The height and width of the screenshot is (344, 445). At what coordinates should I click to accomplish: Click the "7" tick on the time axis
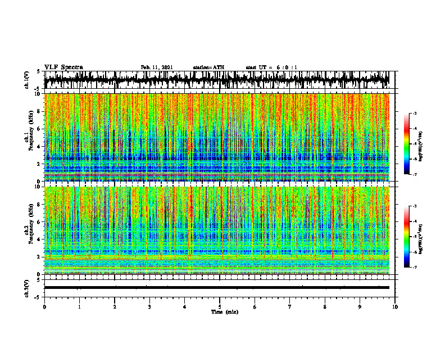tap(290, 307)
